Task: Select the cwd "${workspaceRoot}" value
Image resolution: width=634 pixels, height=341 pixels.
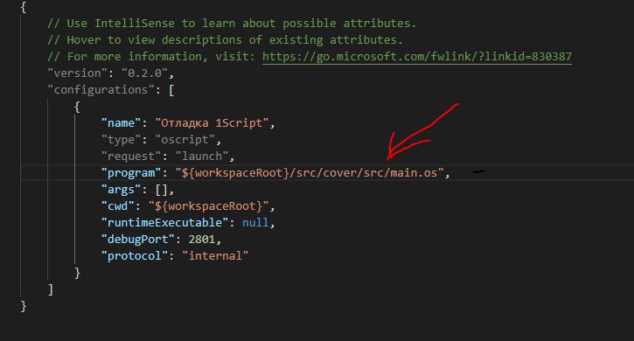Action: pos(209,205)
